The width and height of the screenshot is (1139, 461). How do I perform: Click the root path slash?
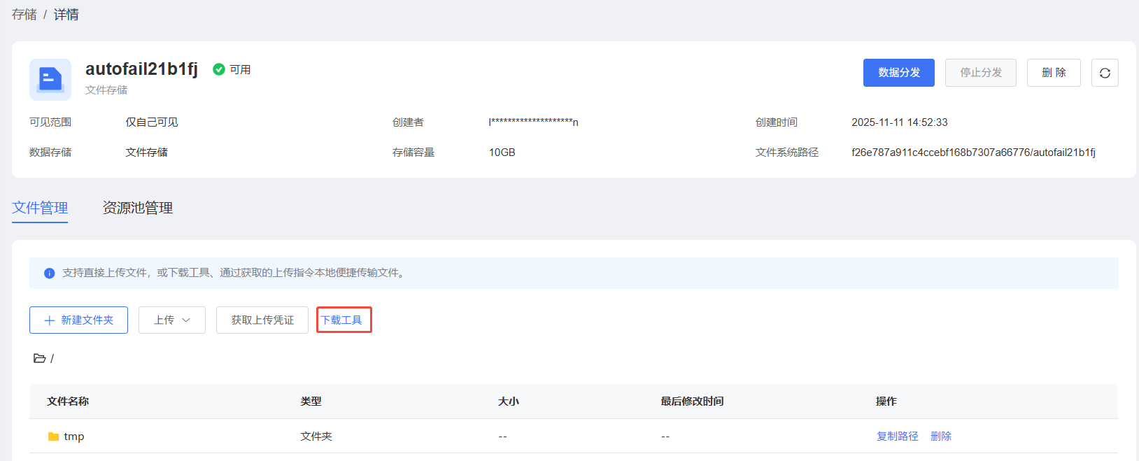[x=52, y=358]
